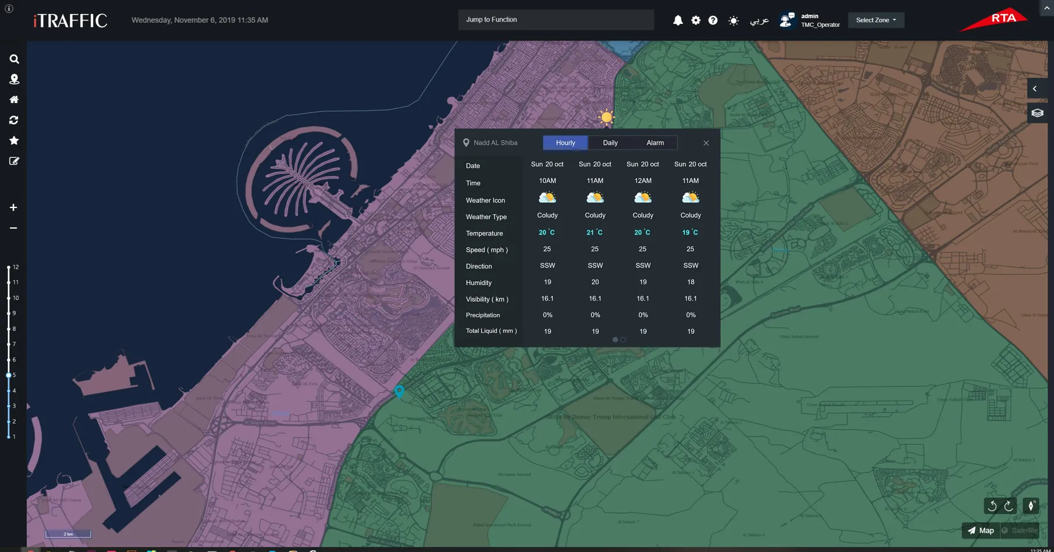
Task: Collapse header with top-right chevron
Action: tap(1047, 8)
